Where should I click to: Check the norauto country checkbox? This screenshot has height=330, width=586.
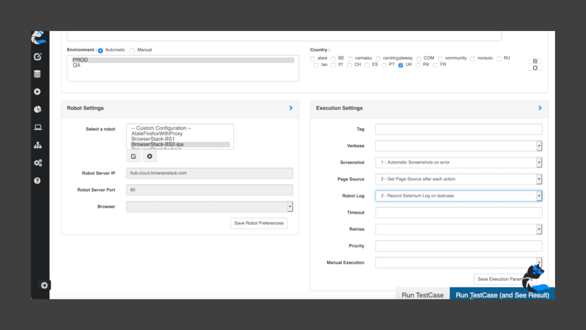473,59
